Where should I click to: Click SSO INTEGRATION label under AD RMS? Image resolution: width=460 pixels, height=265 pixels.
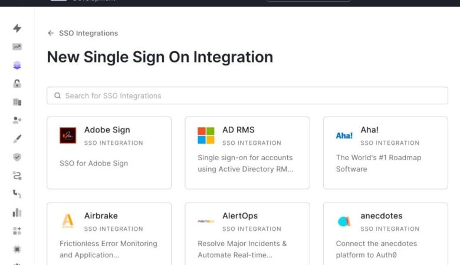click(252, 143)
